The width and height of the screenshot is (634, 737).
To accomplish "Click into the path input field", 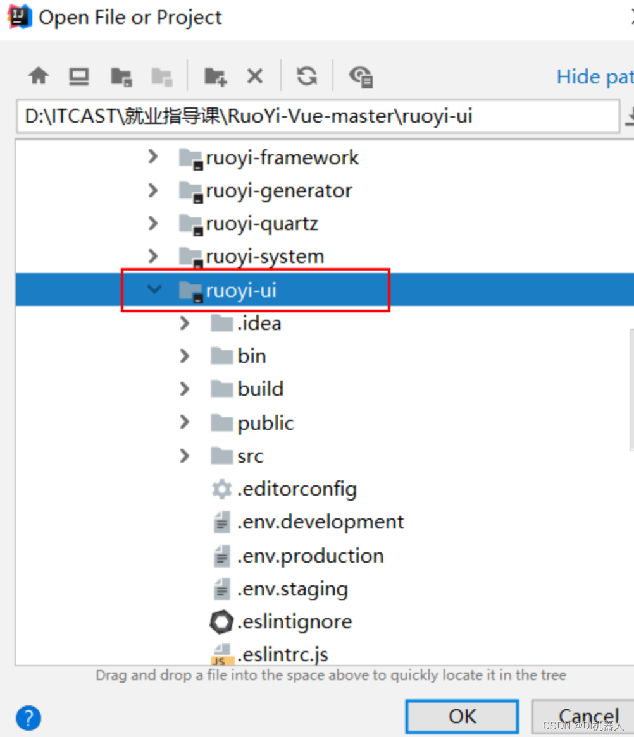I will [318, 116].
